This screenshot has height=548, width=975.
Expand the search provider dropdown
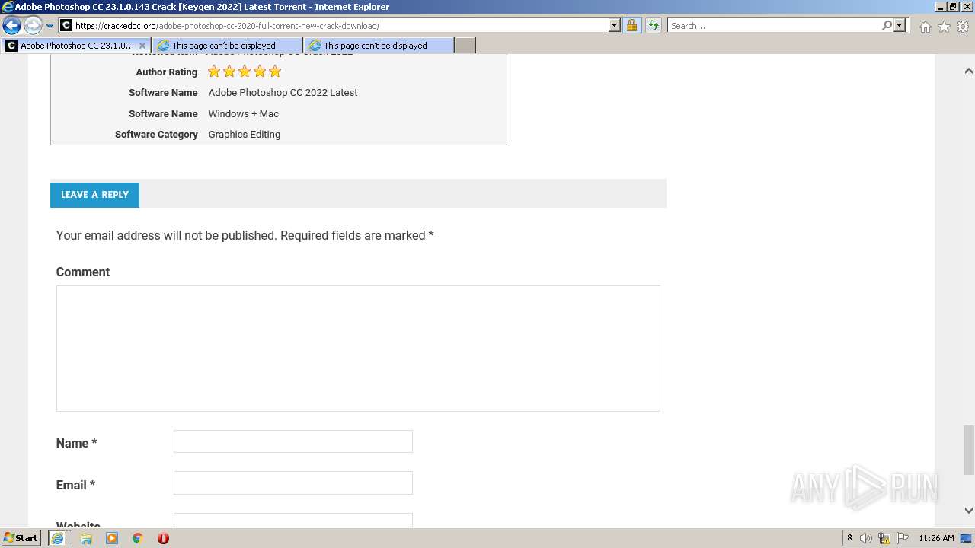(x=900, y=25)
